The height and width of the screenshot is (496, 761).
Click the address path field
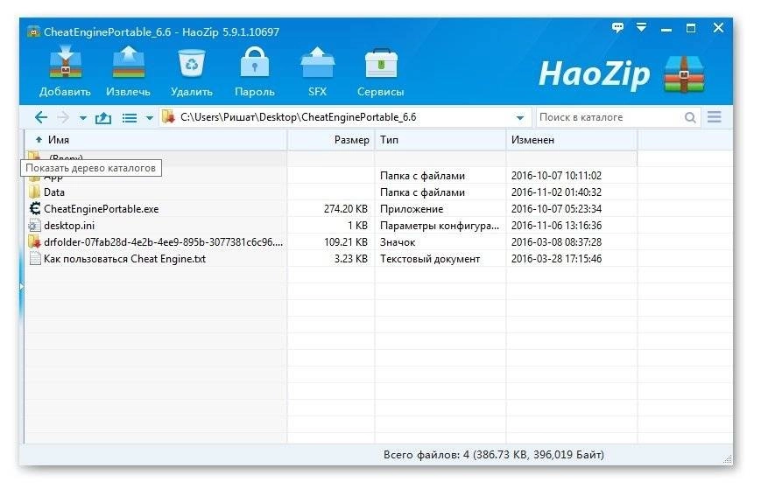344,117
